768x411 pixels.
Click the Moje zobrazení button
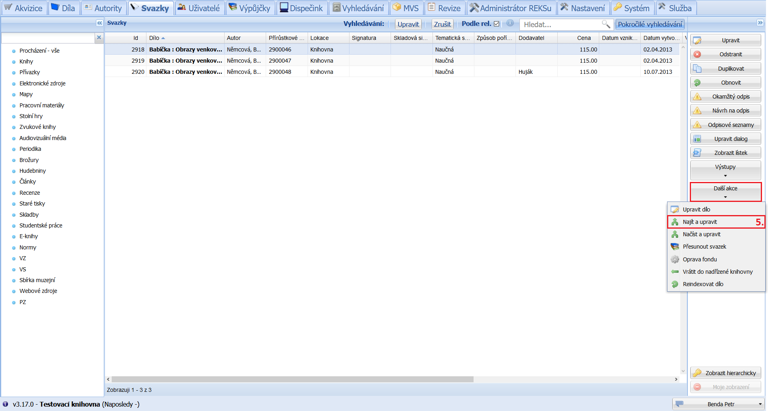pos(726,387)
